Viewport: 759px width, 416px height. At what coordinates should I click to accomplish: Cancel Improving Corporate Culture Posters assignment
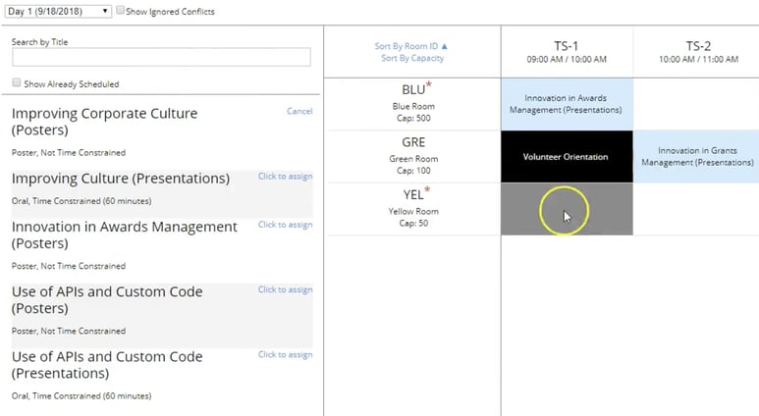(x=298, y=111)
